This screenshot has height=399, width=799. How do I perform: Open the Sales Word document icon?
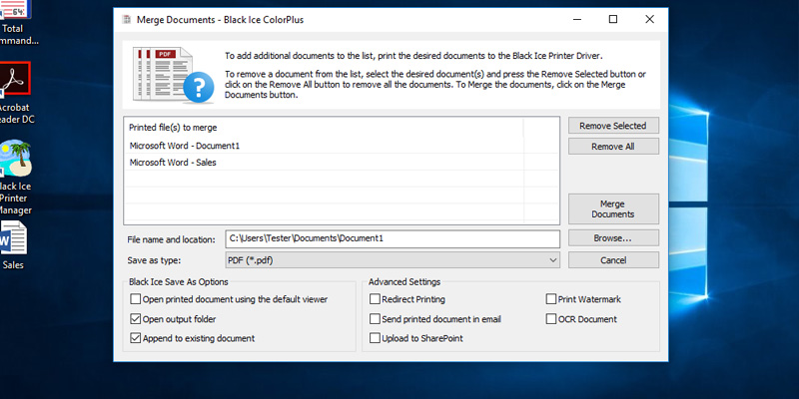coord(13,239)
